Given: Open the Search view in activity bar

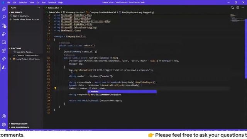Looking at the screenshot, I should tap(4, 17).
